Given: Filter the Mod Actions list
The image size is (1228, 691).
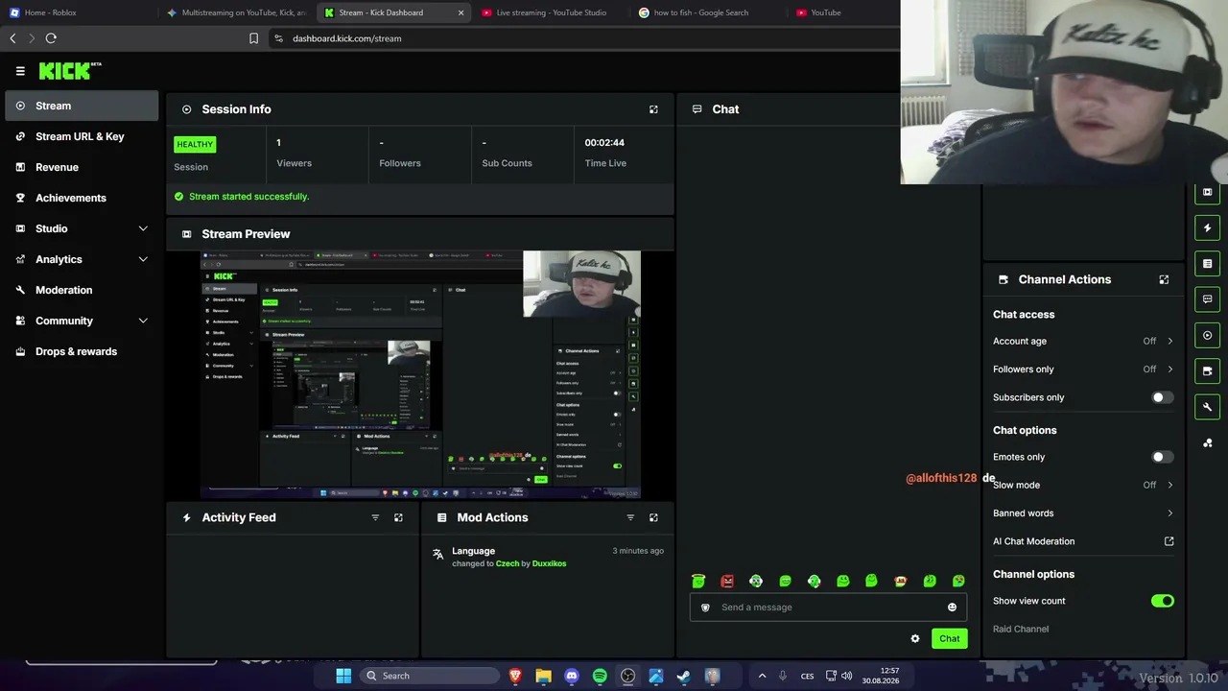Looking at the screenshot, I should click(630, 517).
